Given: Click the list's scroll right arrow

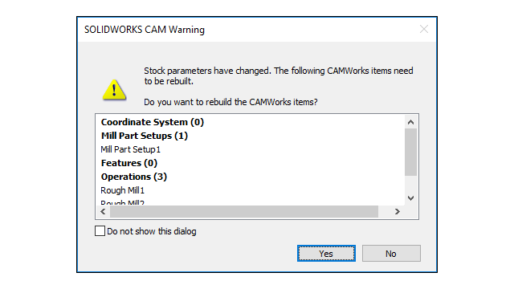Looking at the screenshot, I should [x=398, y=212].
